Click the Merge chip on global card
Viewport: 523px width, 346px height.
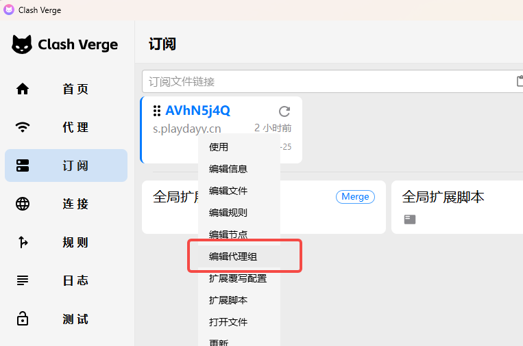(355, 197)
